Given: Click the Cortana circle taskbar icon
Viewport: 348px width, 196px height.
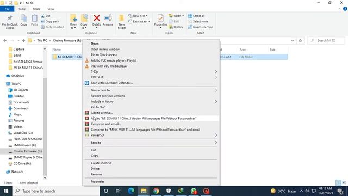Looking at the screenshot, I should pyautogui.click(x=106, y=191).
